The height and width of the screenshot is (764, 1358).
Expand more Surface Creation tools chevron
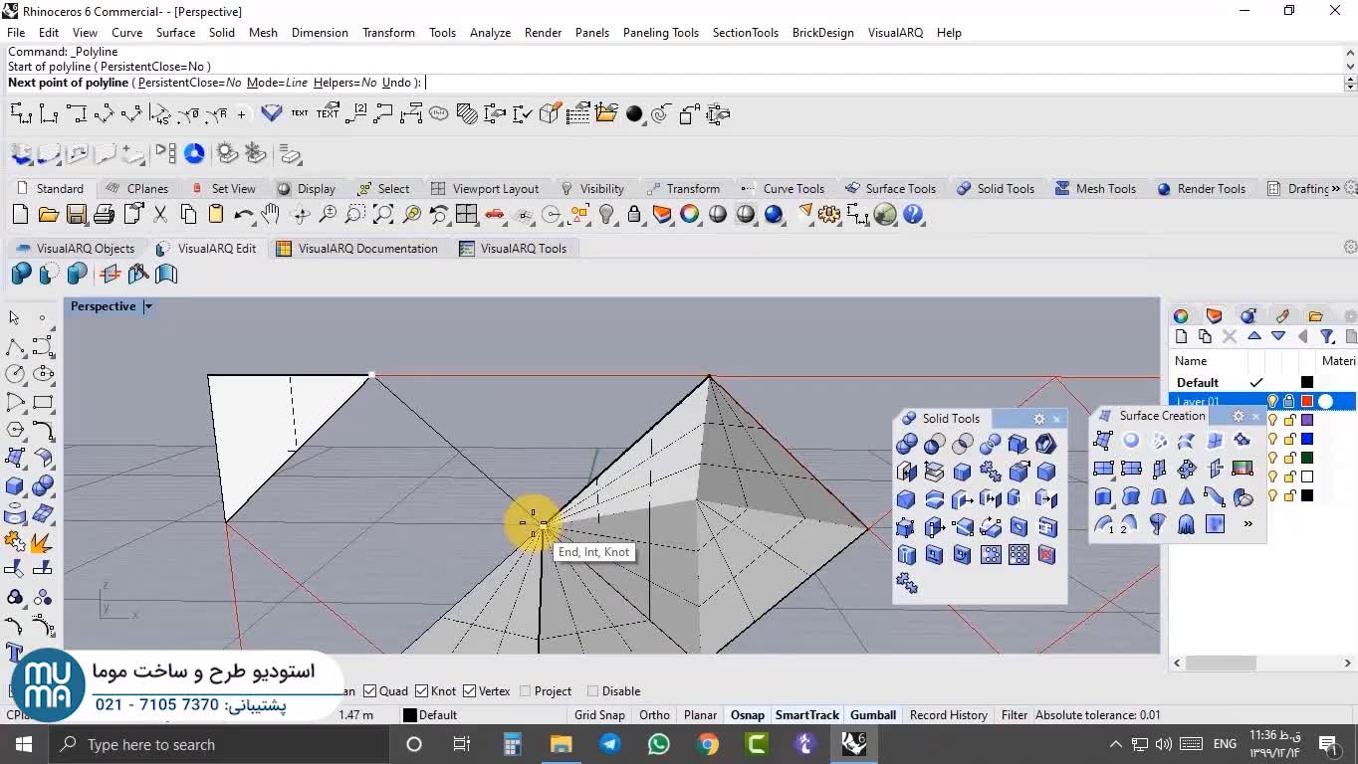1247,523
